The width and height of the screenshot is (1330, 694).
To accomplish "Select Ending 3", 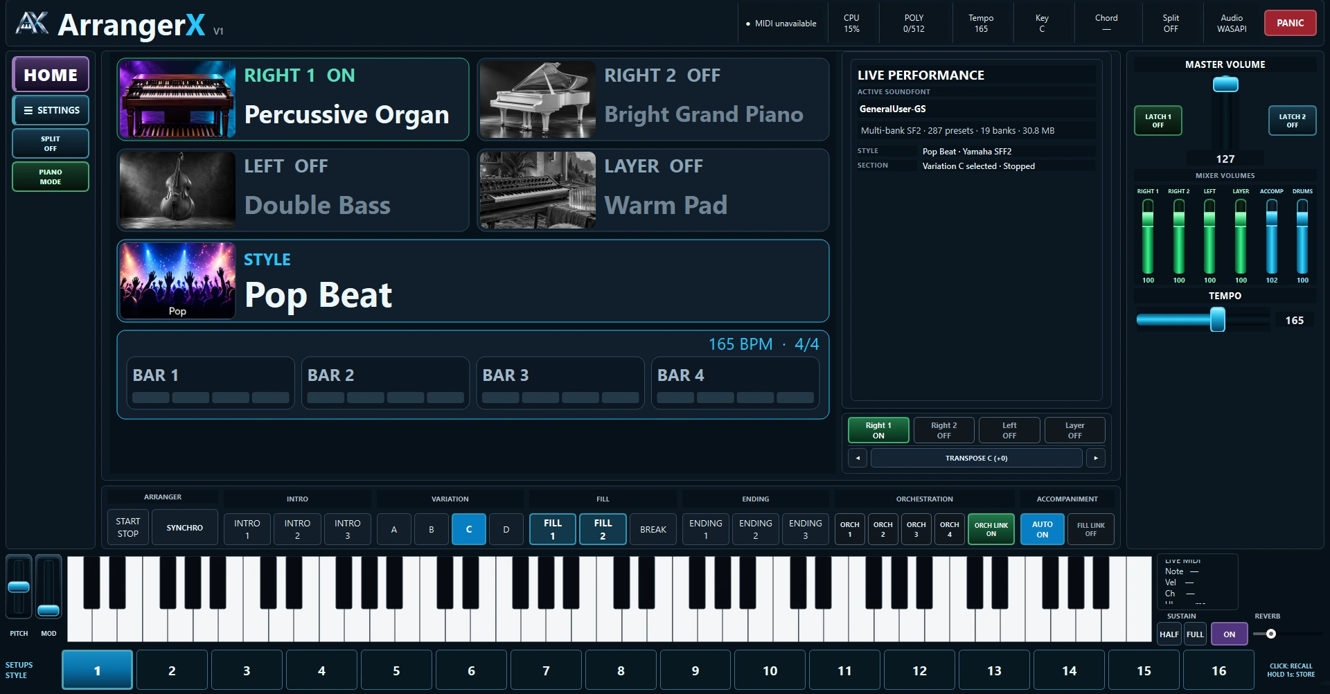I will point(806,529).
